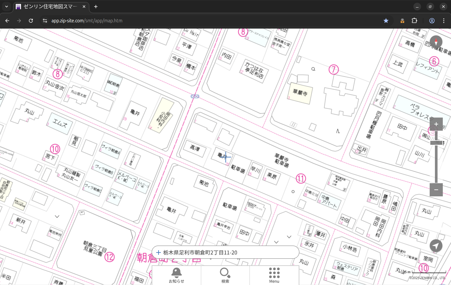The width and height of the screenshot is (451, 285).
Task: Open the お知らせ notifications bell
Action: pyautogui.click(x=177, y=275)
